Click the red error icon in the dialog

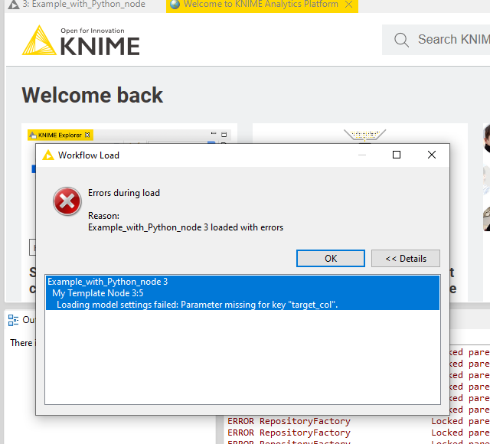pos(67,201)
